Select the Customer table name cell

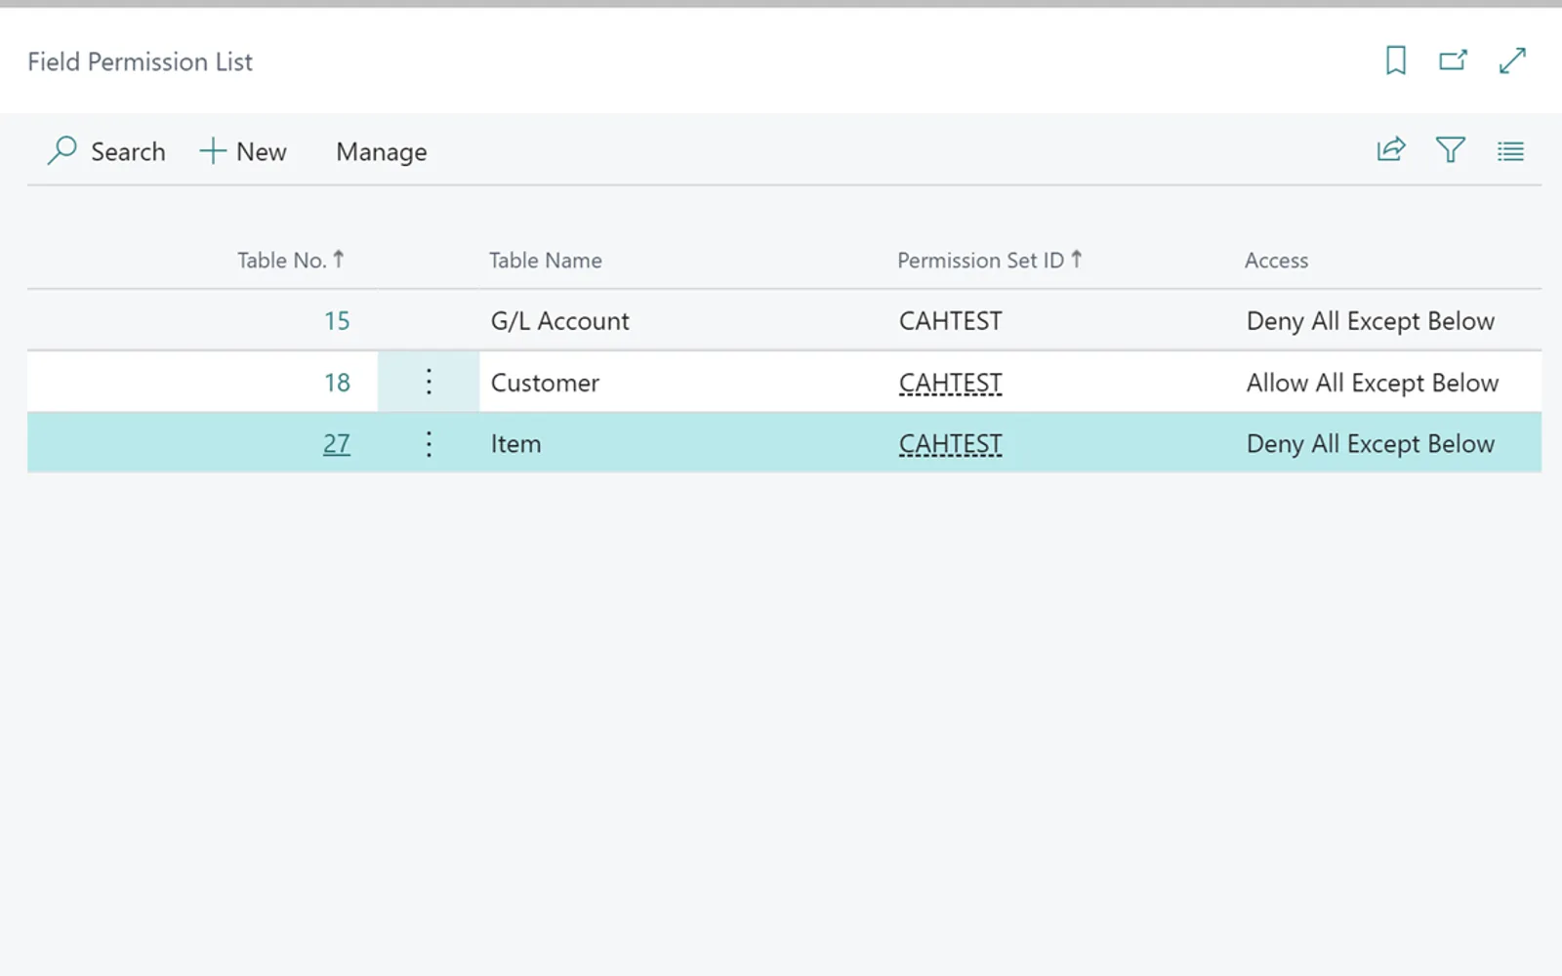coord(545,383)
